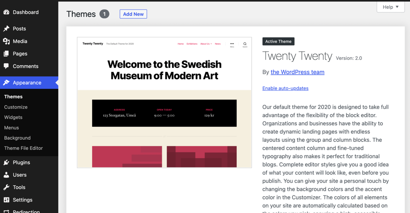
Task: Open Customize submenu item
Action: coord(16,107)
